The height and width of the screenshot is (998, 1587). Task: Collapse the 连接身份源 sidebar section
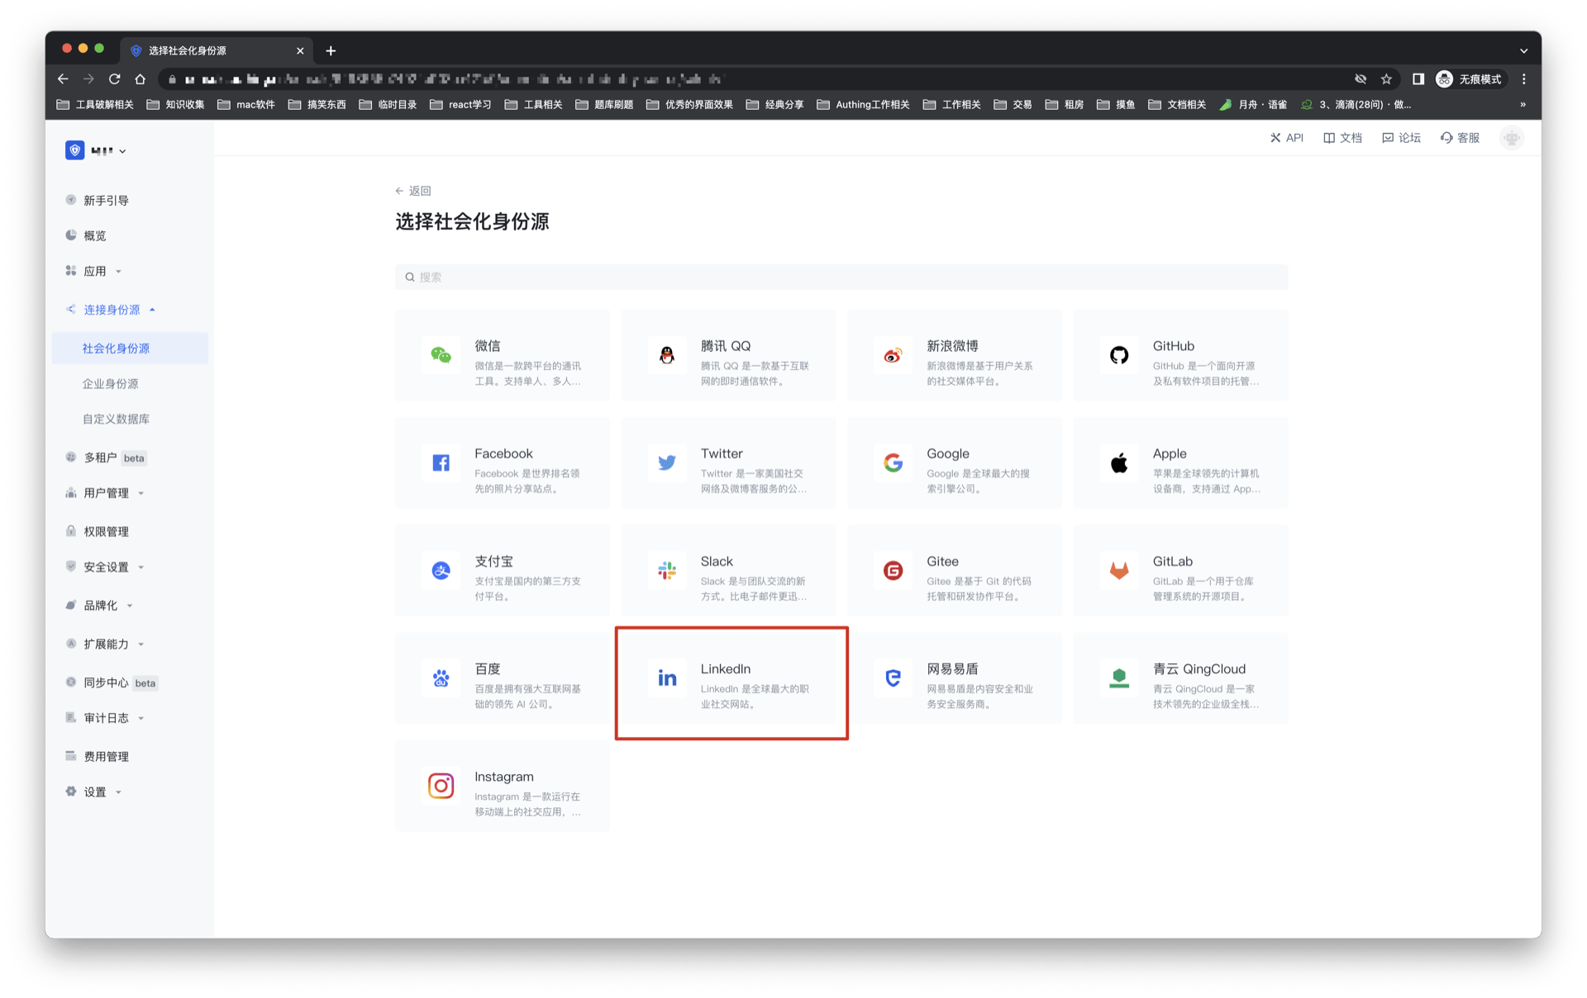coord(112,310)
